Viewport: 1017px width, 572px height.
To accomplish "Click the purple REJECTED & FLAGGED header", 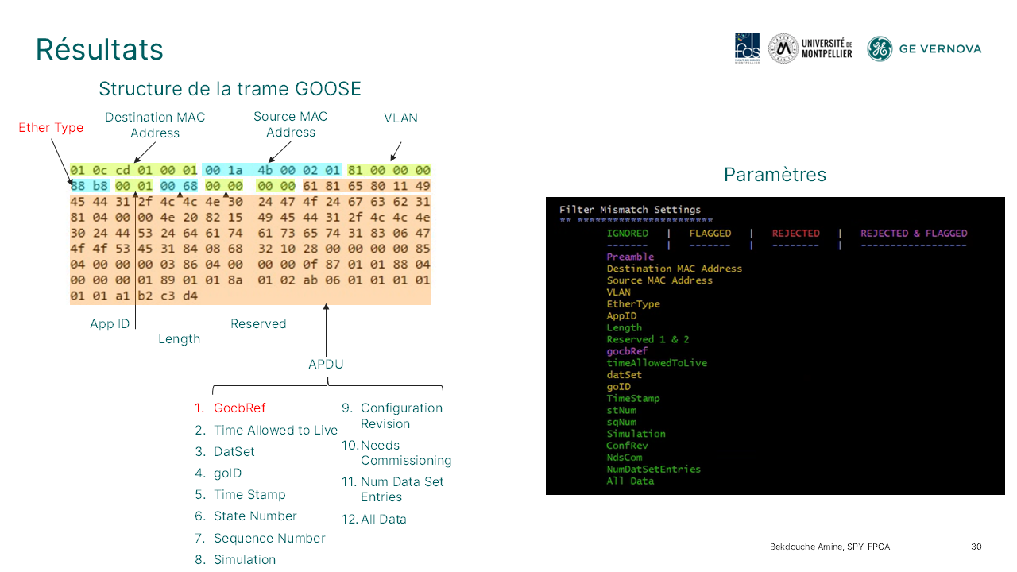I will point(914,234).
